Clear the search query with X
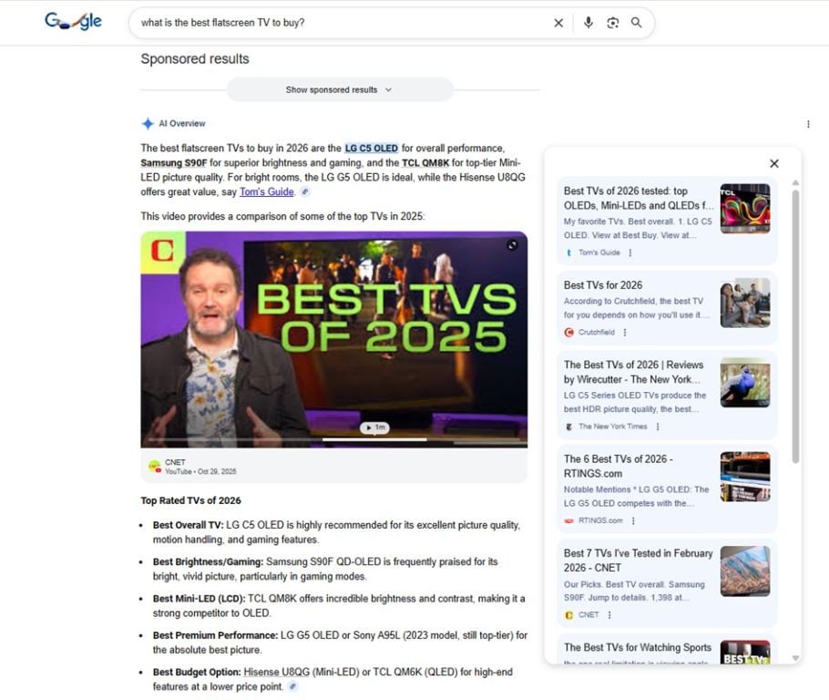The height and width of the screenshot is (700, 829). click(558, 23)
